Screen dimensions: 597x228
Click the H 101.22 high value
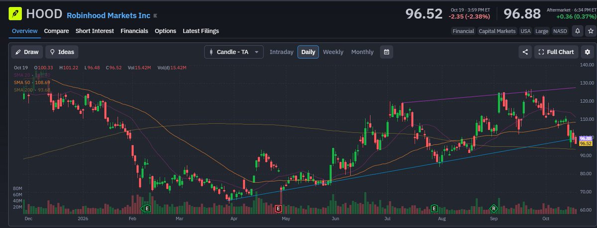68,68
